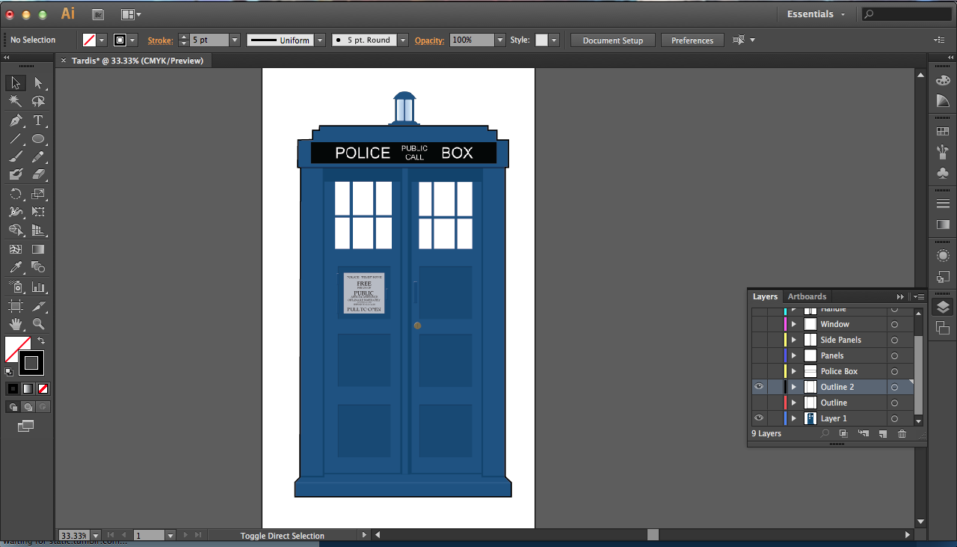The image size is (957, 547).
Task: Select the Selection tool (black arrow)
Action: pos(16,83)
